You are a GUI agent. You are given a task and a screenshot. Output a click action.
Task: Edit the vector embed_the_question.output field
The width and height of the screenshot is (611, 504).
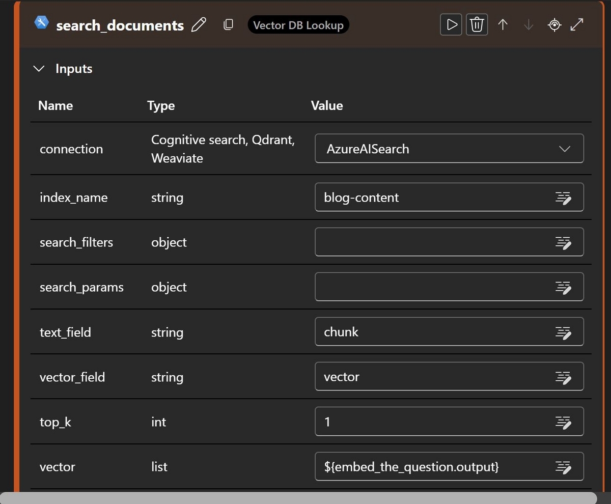coord(433,466)
